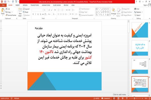Image resolution: width=151 pixels, height=100 pixels.
Task: Toggle Italic formatting
Action: point(35,14)
